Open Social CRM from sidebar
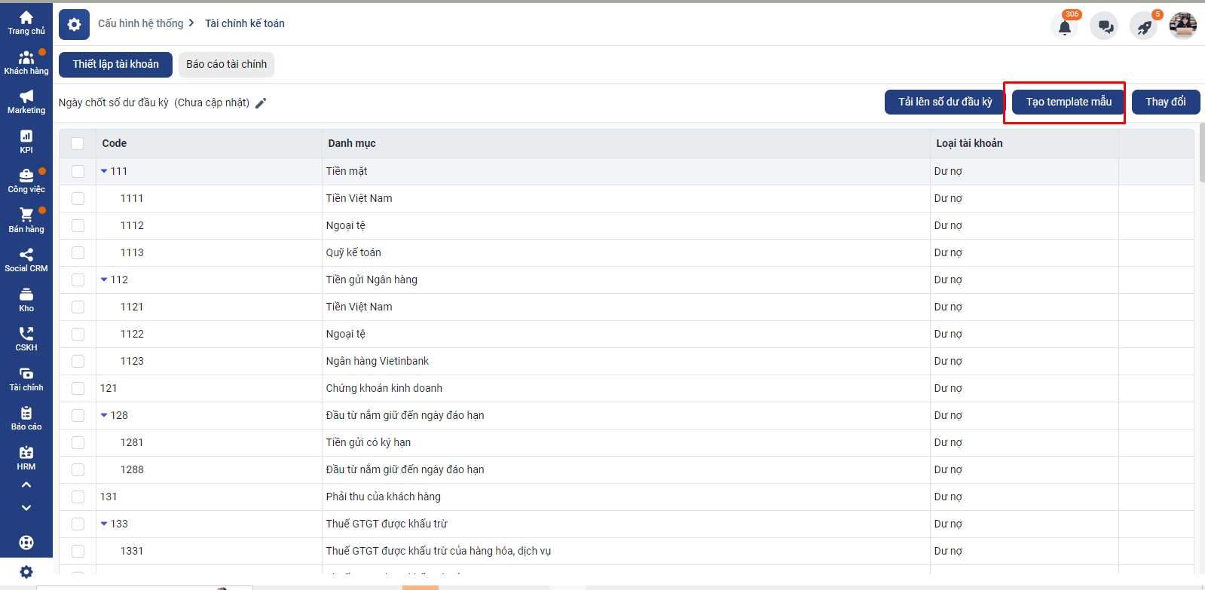 pos(26,260)
